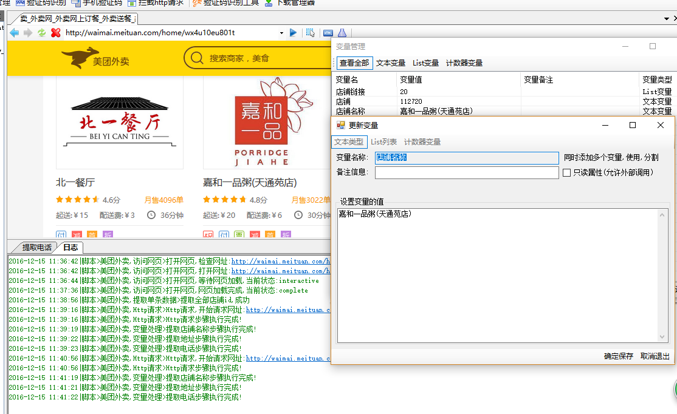This screenshot has height=414, width=677.
Task: Select the List变量 tab in variable manager
Action: [x=426, y=63]
